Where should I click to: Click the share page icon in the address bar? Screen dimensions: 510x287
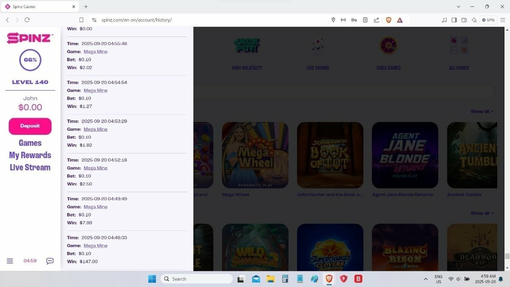click(376, 20)
